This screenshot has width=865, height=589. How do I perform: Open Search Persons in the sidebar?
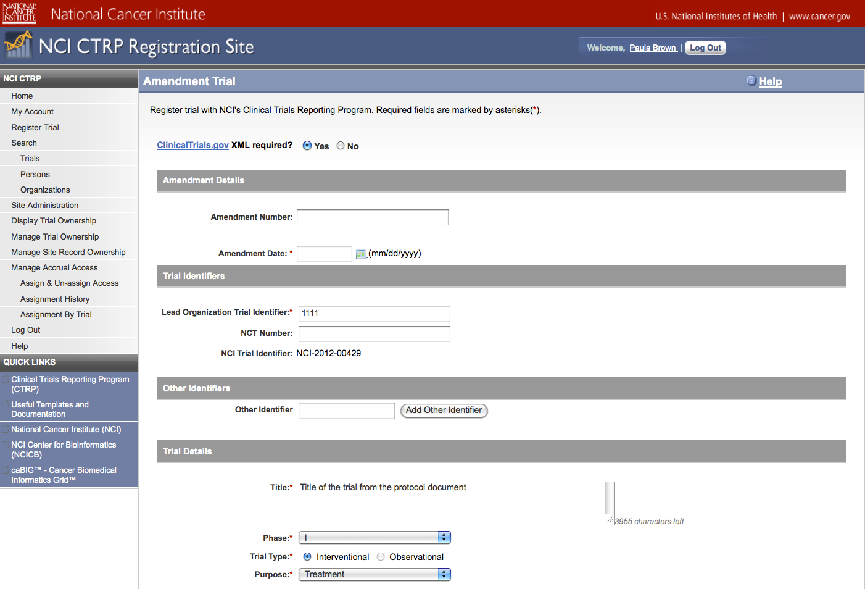(x=35, y=175)
